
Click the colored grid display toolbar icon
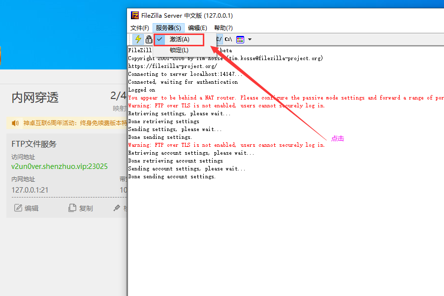(240, 39)
